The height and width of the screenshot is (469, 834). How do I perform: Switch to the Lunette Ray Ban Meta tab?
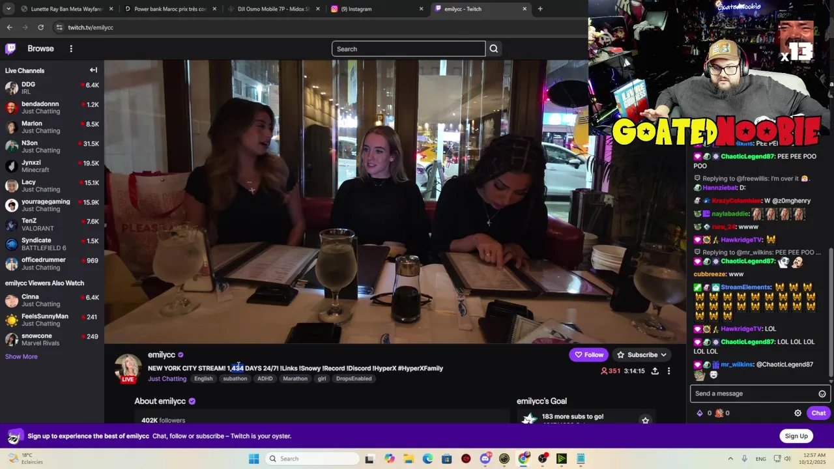[67, 9]
